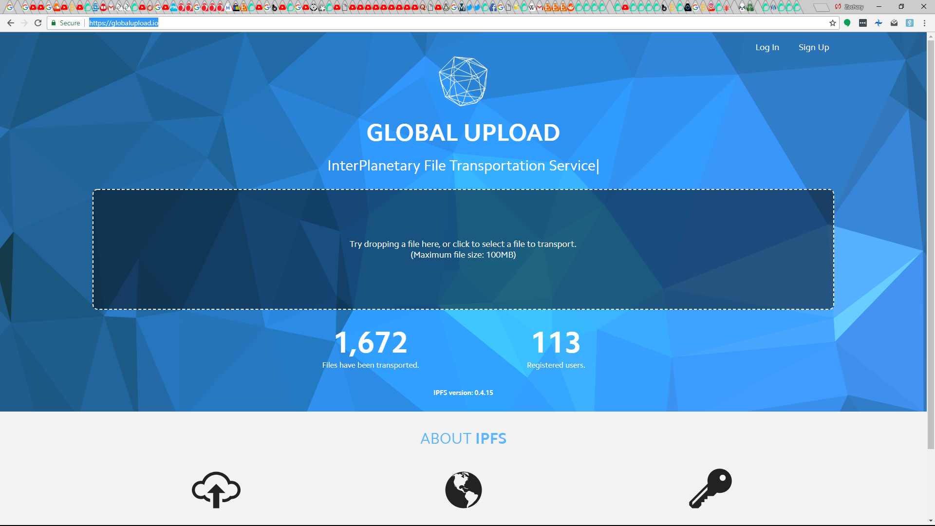Click the 'IPFS version: 0.4.15' text
This screenshot has width=935, height=526.
pos(463,393)
